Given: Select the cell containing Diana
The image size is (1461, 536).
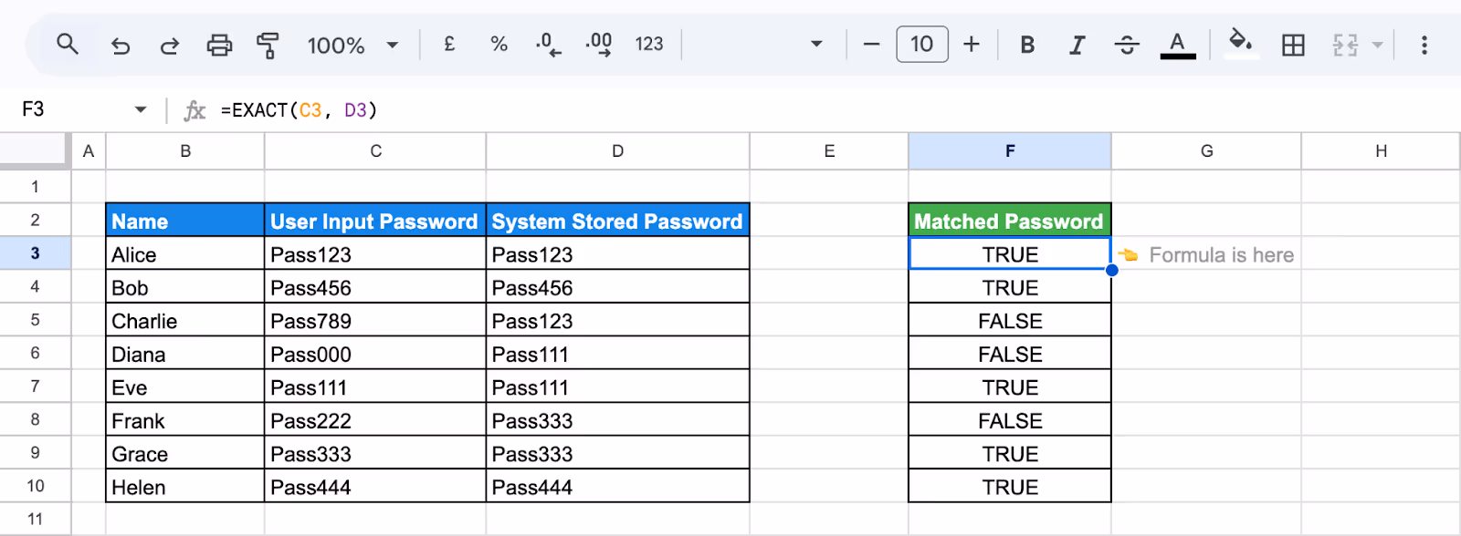Looking at the screenshot, I should click(185, 354).
